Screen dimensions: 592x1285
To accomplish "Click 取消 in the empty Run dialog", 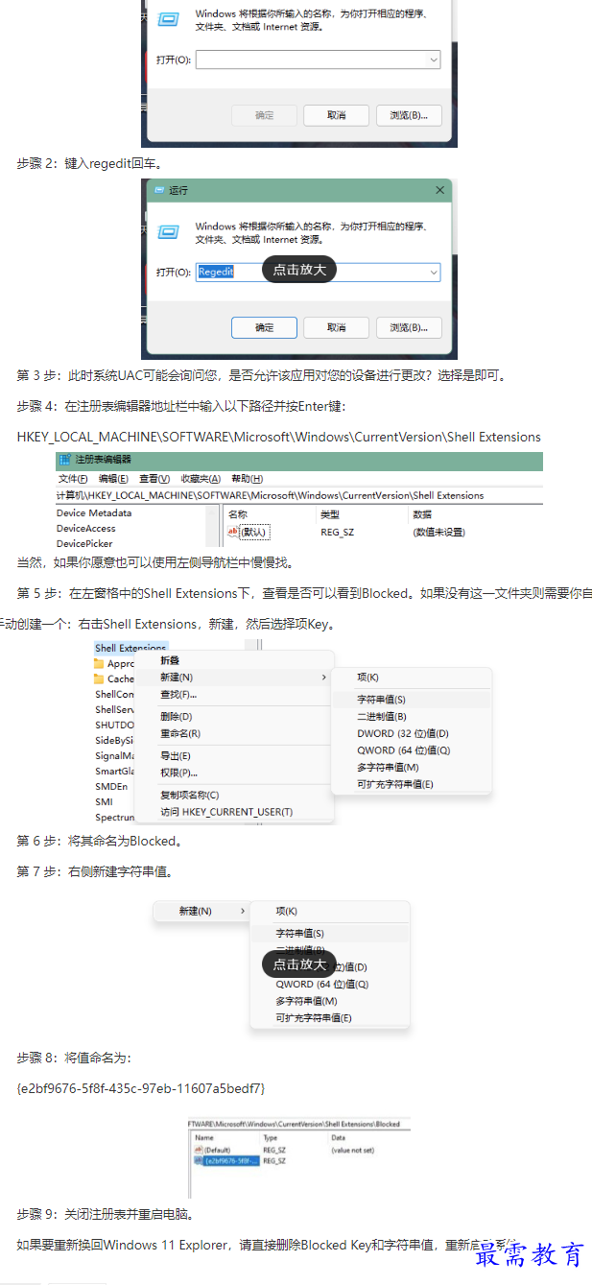I will pyautogui.click(x=336, y=115).
